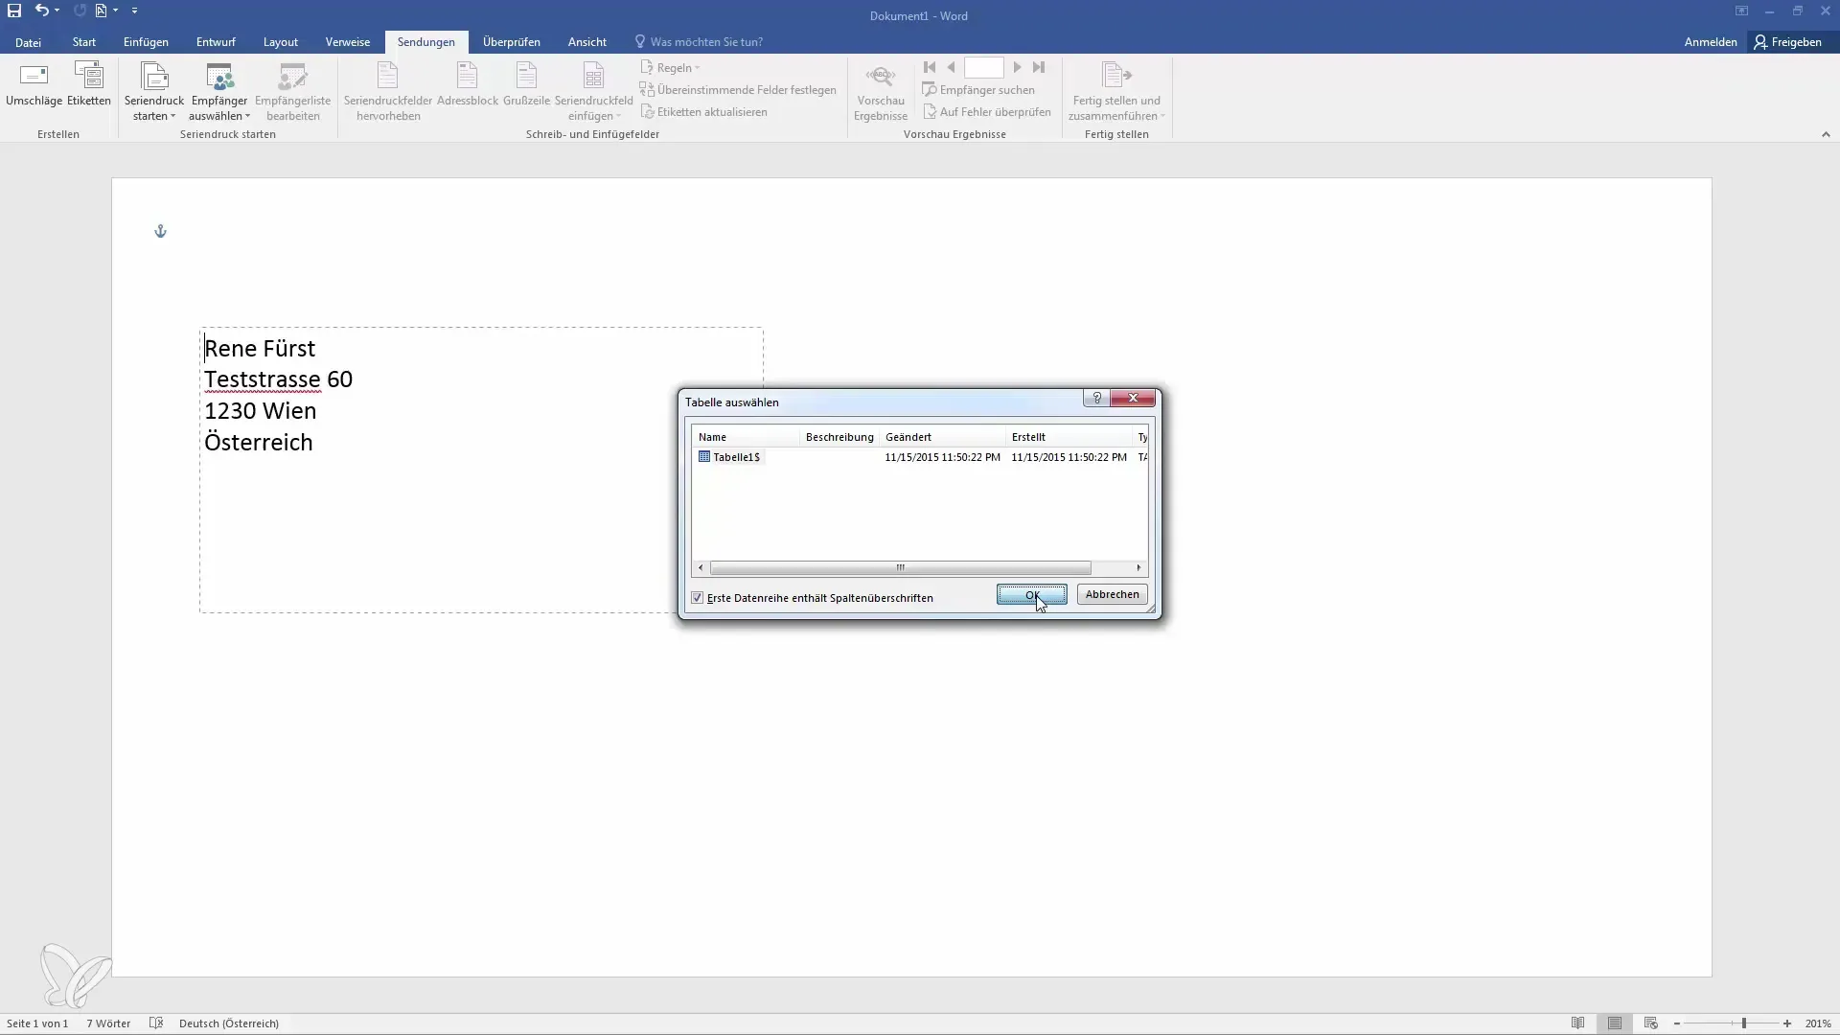This screenshot has height=1035, width=1840.
Task: Select Tabelle1$ row in dialog
Action: pos(920,457)
